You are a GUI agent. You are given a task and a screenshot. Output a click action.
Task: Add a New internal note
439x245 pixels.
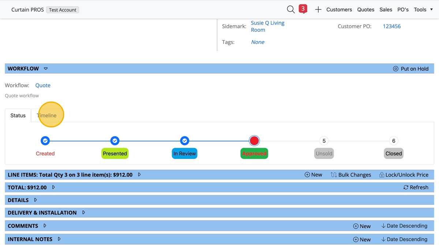[x=362, y=240]
